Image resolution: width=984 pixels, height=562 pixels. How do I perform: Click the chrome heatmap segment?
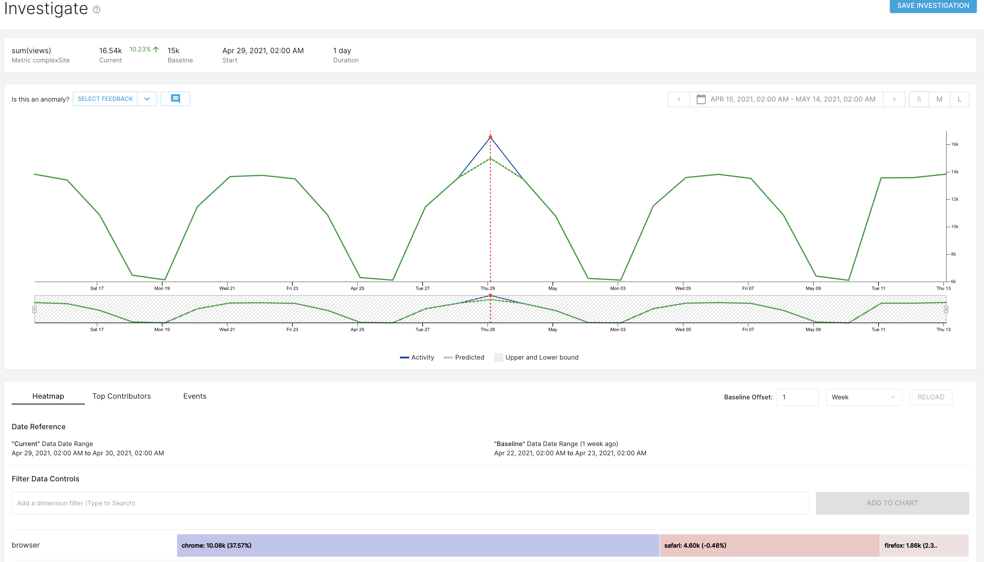(417, 546)
